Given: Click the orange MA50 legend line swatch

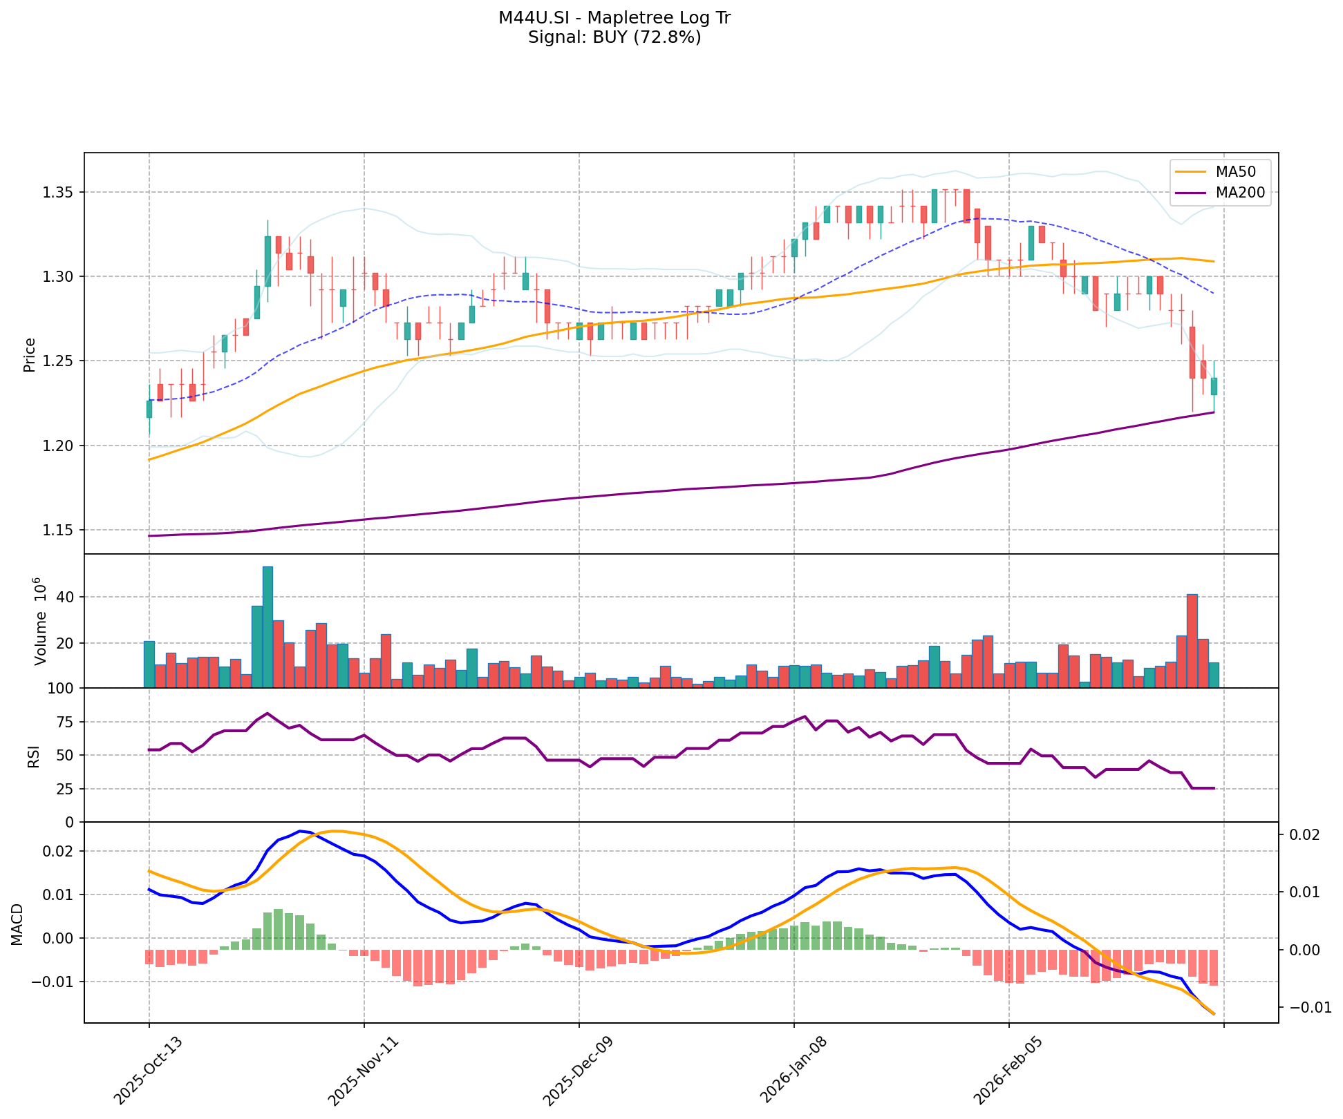Looking at the screenshot, I should (1190, 171).
